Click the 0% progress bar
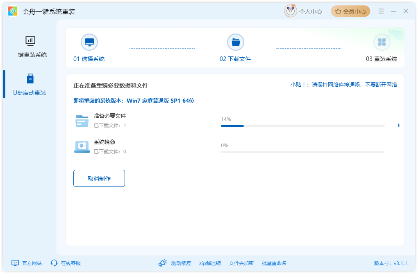 (303, 152)
